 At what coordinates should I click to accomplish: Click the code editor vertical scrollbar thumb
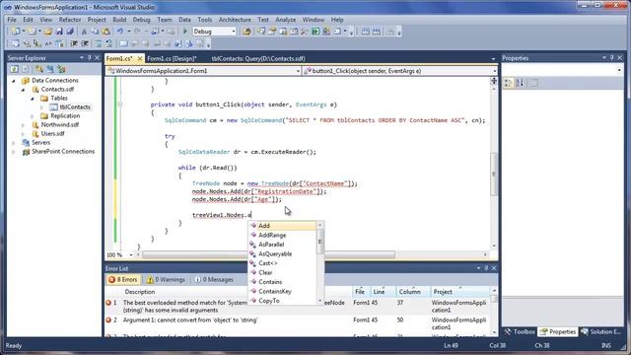click(x=493, y=174)
